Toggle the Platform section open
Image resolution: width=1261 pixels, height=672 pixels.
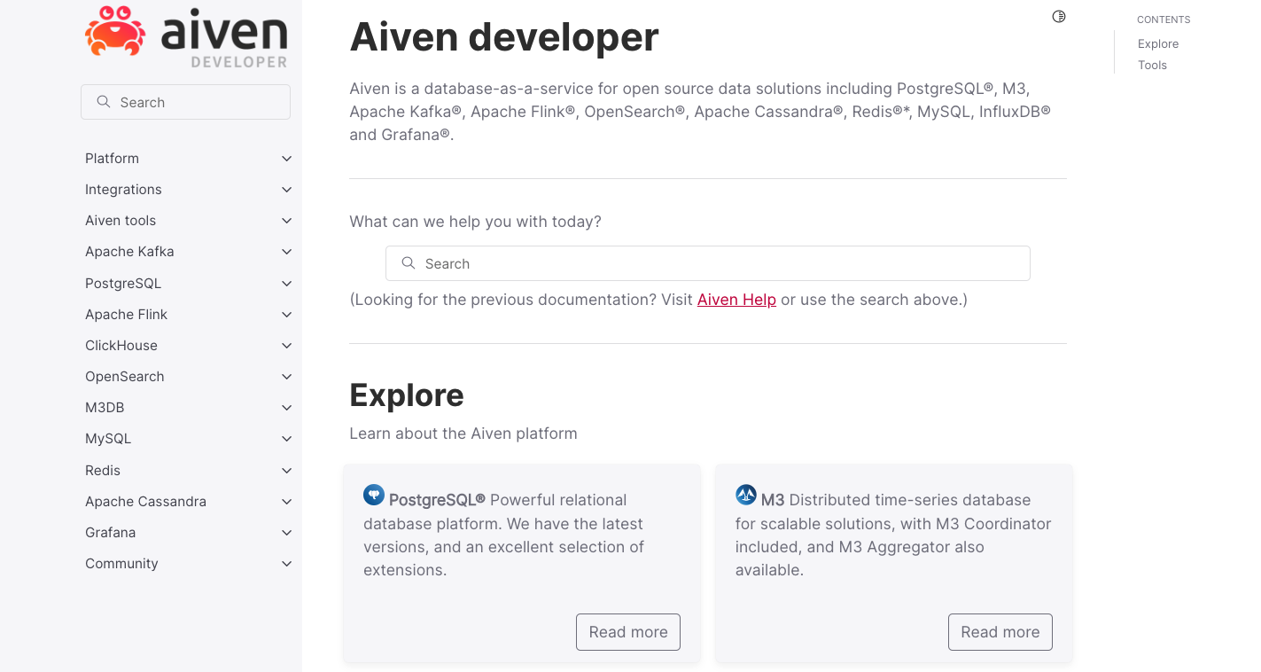click(286, 158)
